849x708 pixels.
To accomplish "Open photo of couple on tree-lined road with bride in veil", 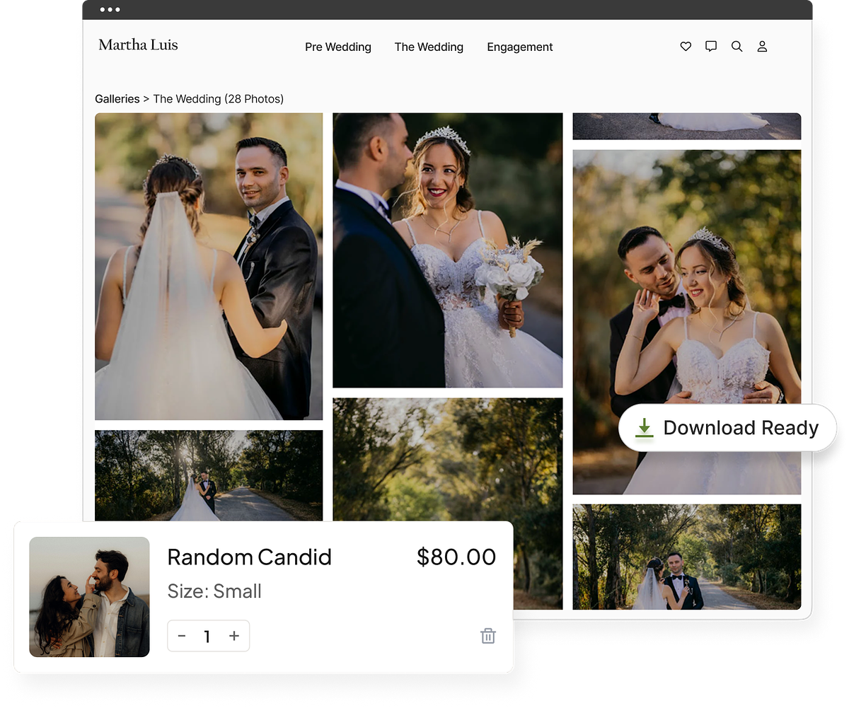I will tap(687, 557).
